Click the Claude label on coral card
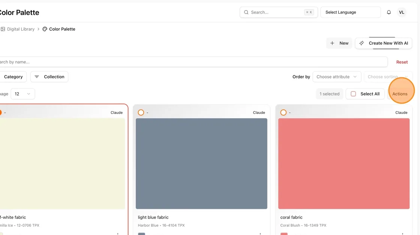 [401, 113]
